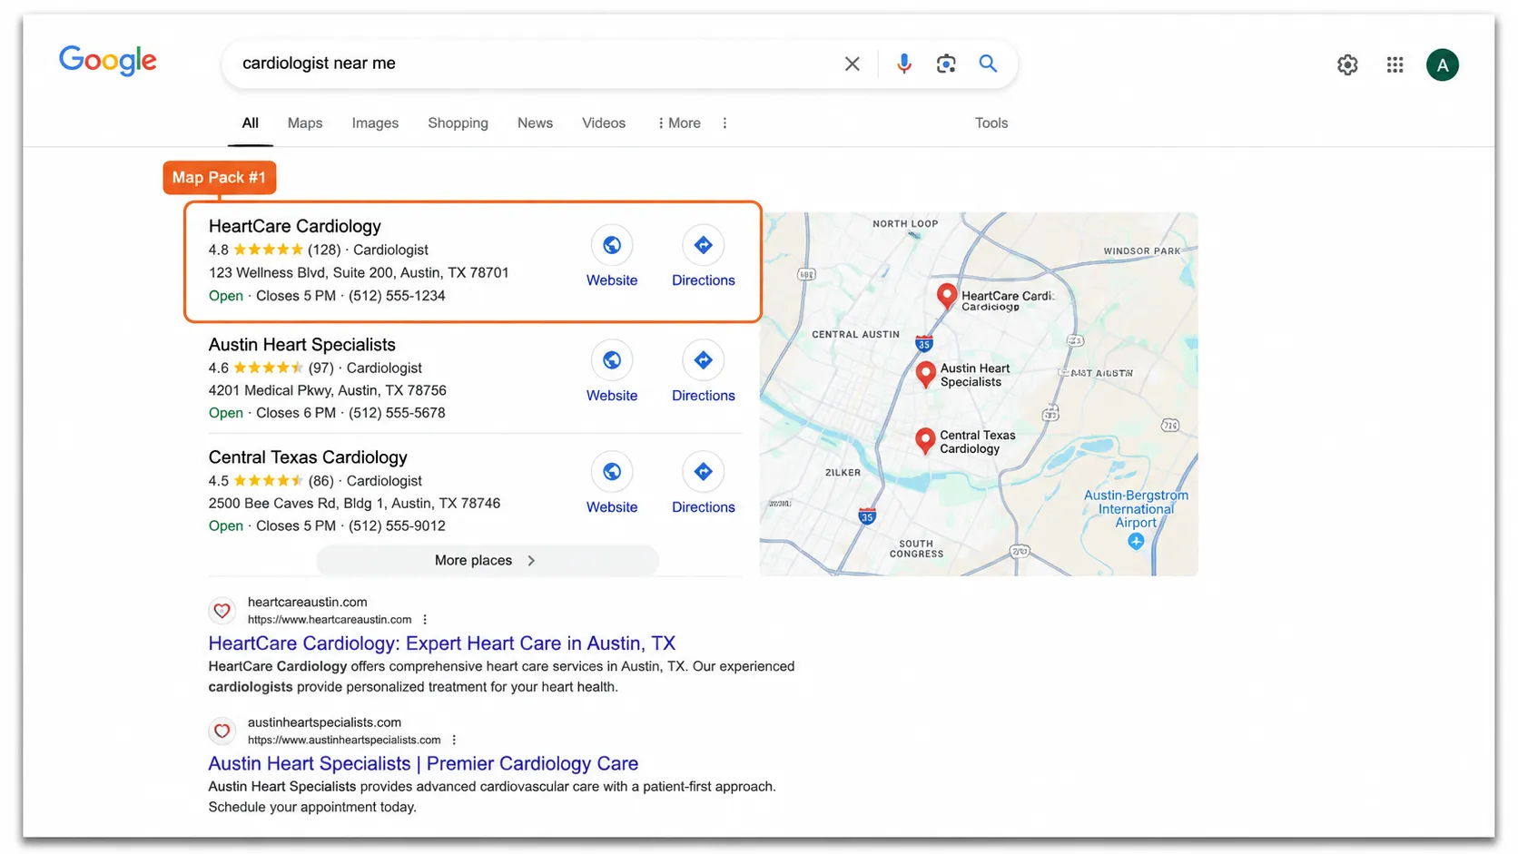Open options dots next to heartcareaustin.com URL
The height and width of the screenshot is (854, 1518).
point(425,620)
